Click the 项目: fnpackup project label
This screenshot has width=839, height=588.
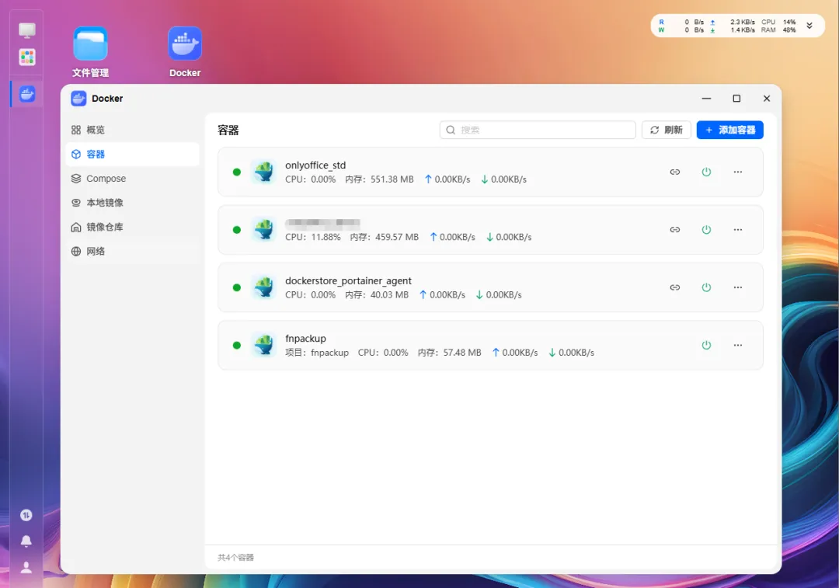(317, 353)
